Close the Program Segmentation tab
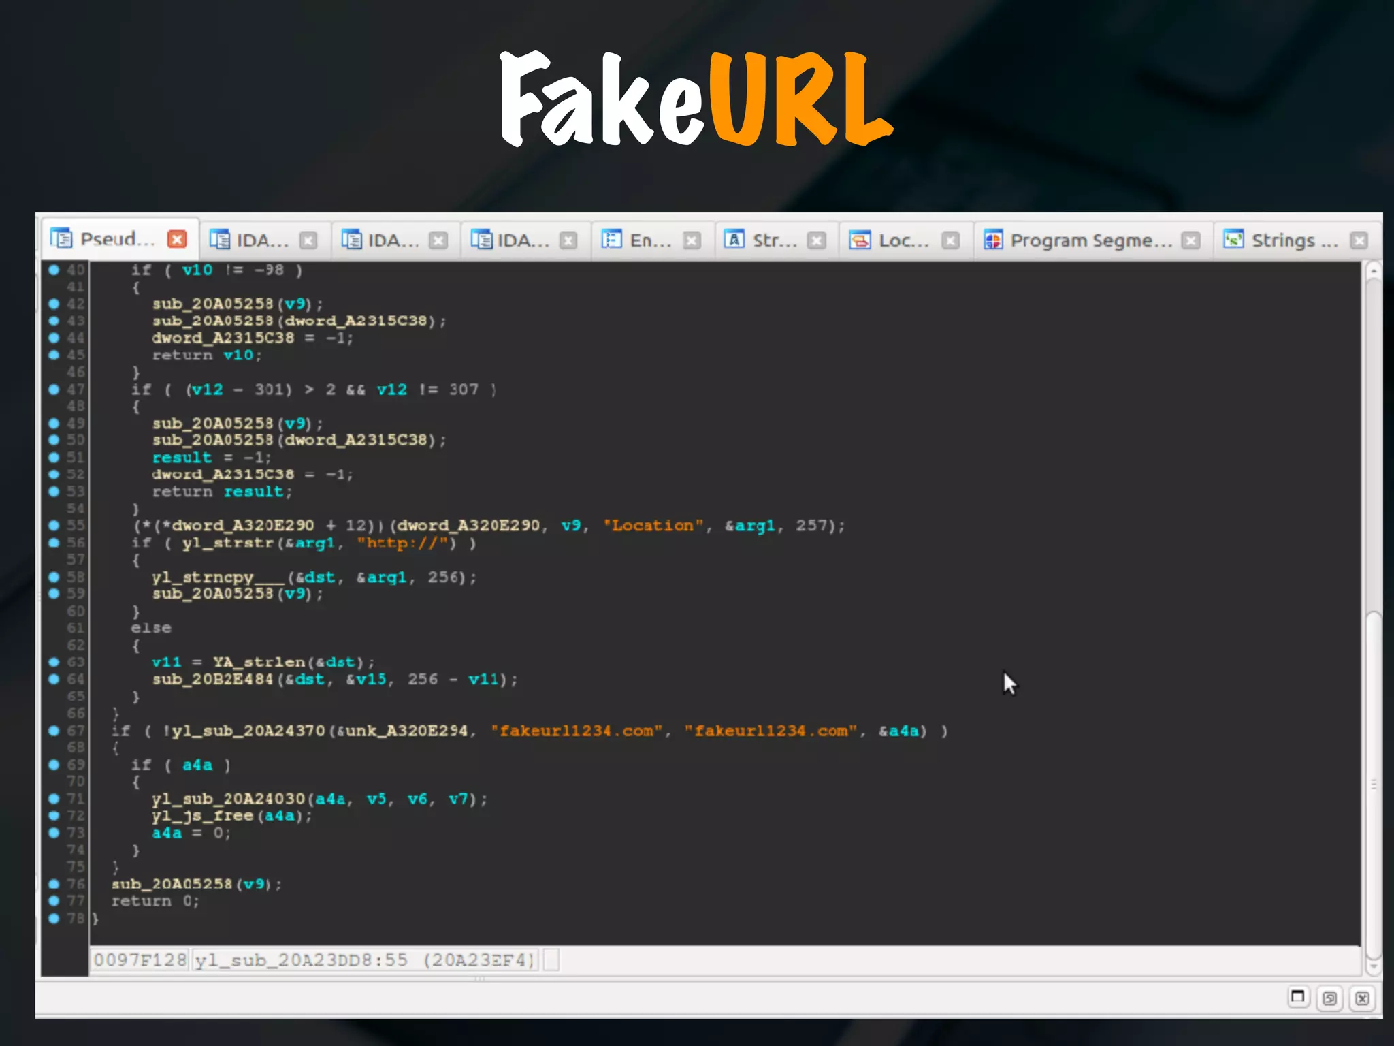 [x=1191, y=240]
